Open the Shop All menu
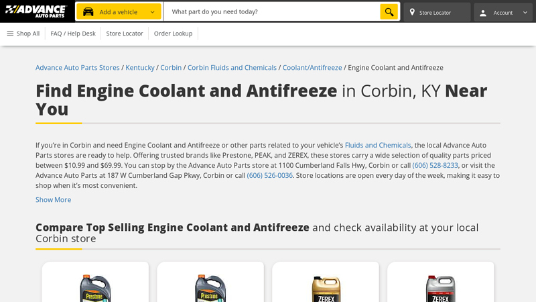 click(23, 33)
